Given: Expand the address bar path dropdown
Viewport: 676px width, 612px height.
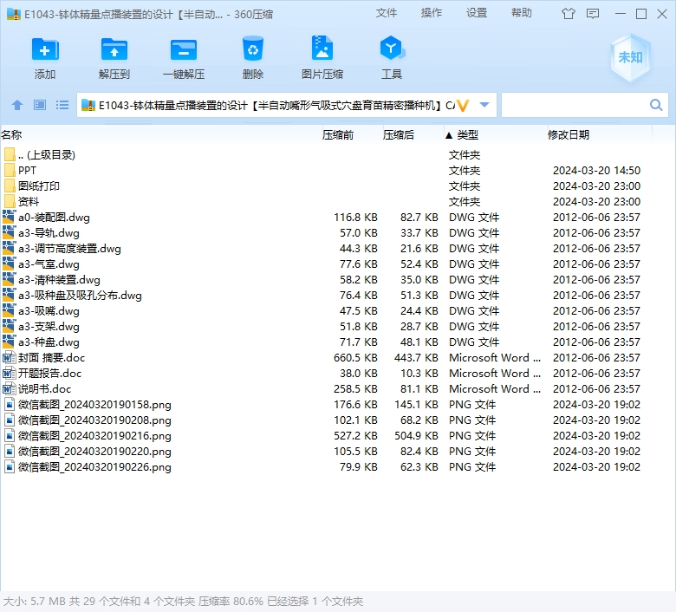Looking at the screenshot, I should click(484, 105).
